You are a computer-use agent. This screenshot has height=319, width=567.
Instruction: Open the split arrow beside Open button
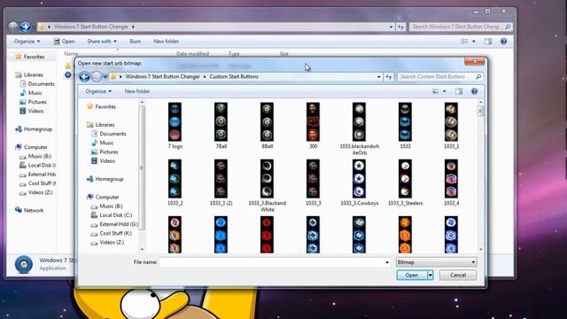click(x=430, y=276)
